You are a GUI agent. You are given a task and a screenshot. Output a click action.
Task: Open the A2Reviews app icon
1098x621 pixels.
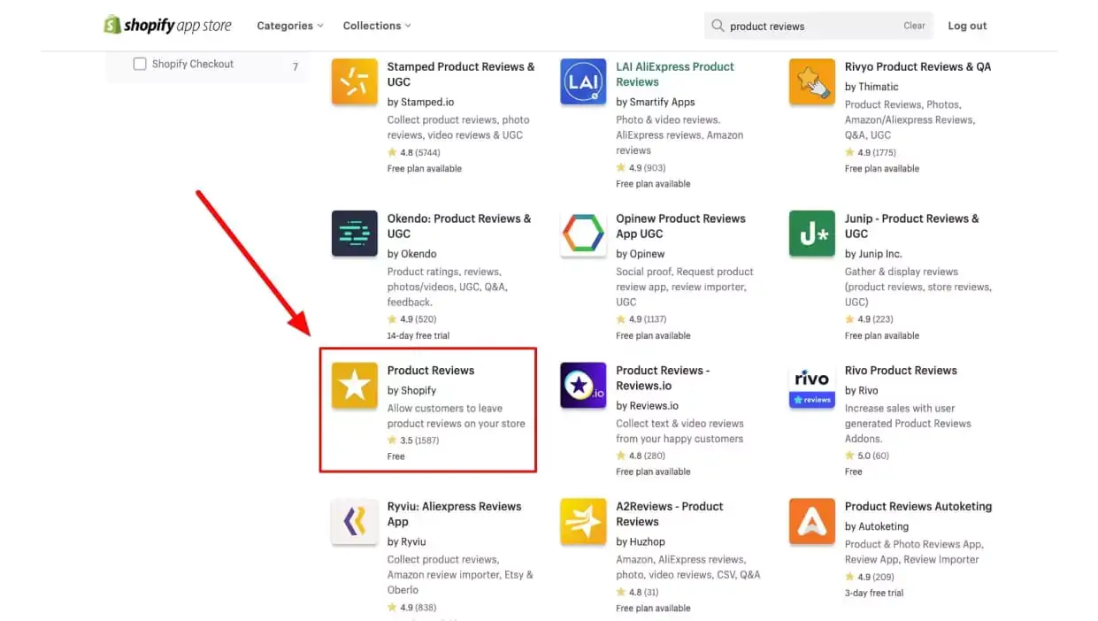tap(583, 522)
